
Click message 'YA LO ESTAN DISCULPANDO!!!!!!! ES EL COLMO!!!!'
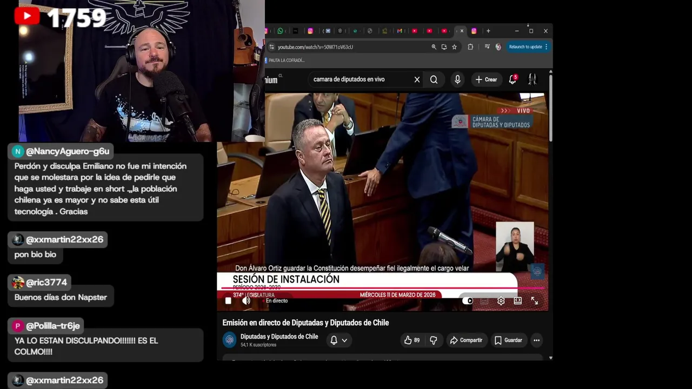point(86,346)
